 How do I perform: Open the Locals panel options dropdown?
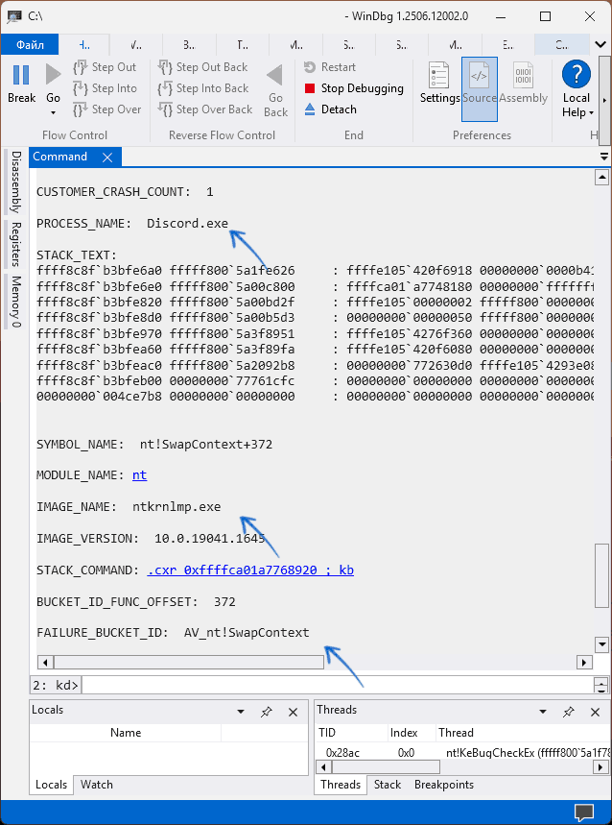click(x=241, y=712)
